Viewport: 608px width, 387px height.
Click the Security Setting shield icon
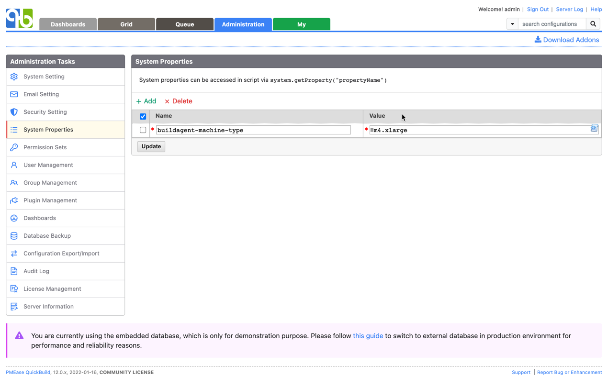pyautogui.click(x=14, y=112)
